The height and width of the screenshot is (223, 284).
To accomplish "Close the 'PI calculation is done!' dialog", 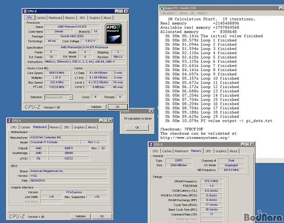I will pyautogui.click(x=151, y=111).
